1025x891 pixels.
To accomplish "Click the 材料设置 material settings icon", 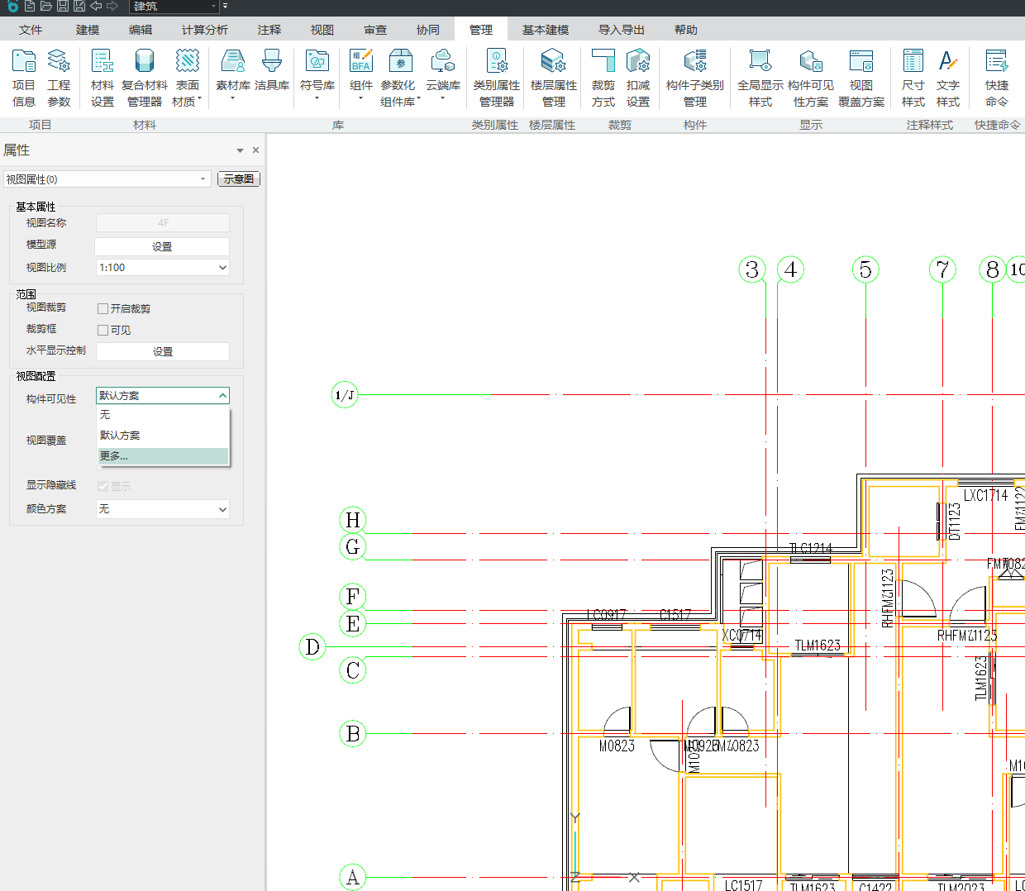I will [102, 77].
